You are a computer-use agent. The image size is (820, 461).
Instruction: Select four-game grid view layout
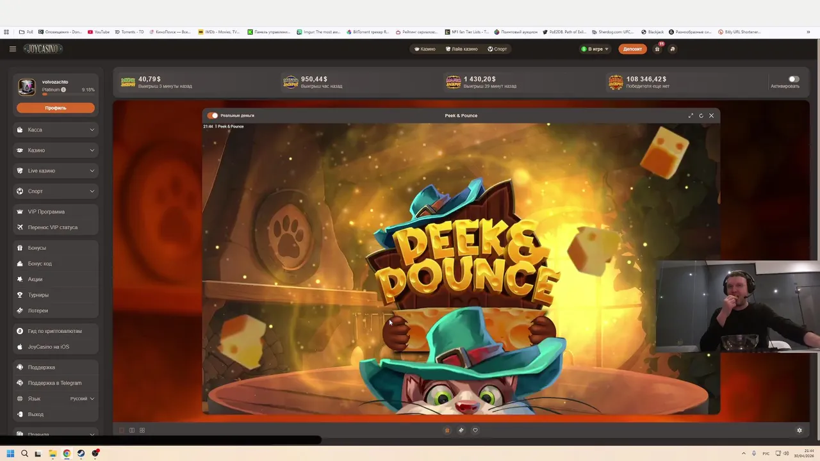[x=142, y=430]
